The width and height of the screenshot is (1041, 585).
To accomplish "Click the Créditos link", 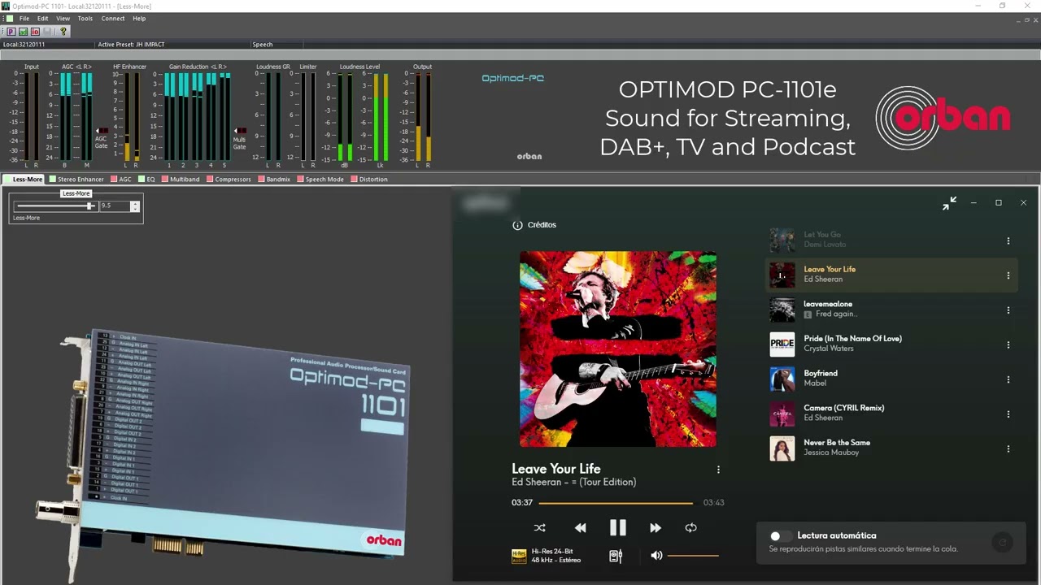I will tap(542, 225).
